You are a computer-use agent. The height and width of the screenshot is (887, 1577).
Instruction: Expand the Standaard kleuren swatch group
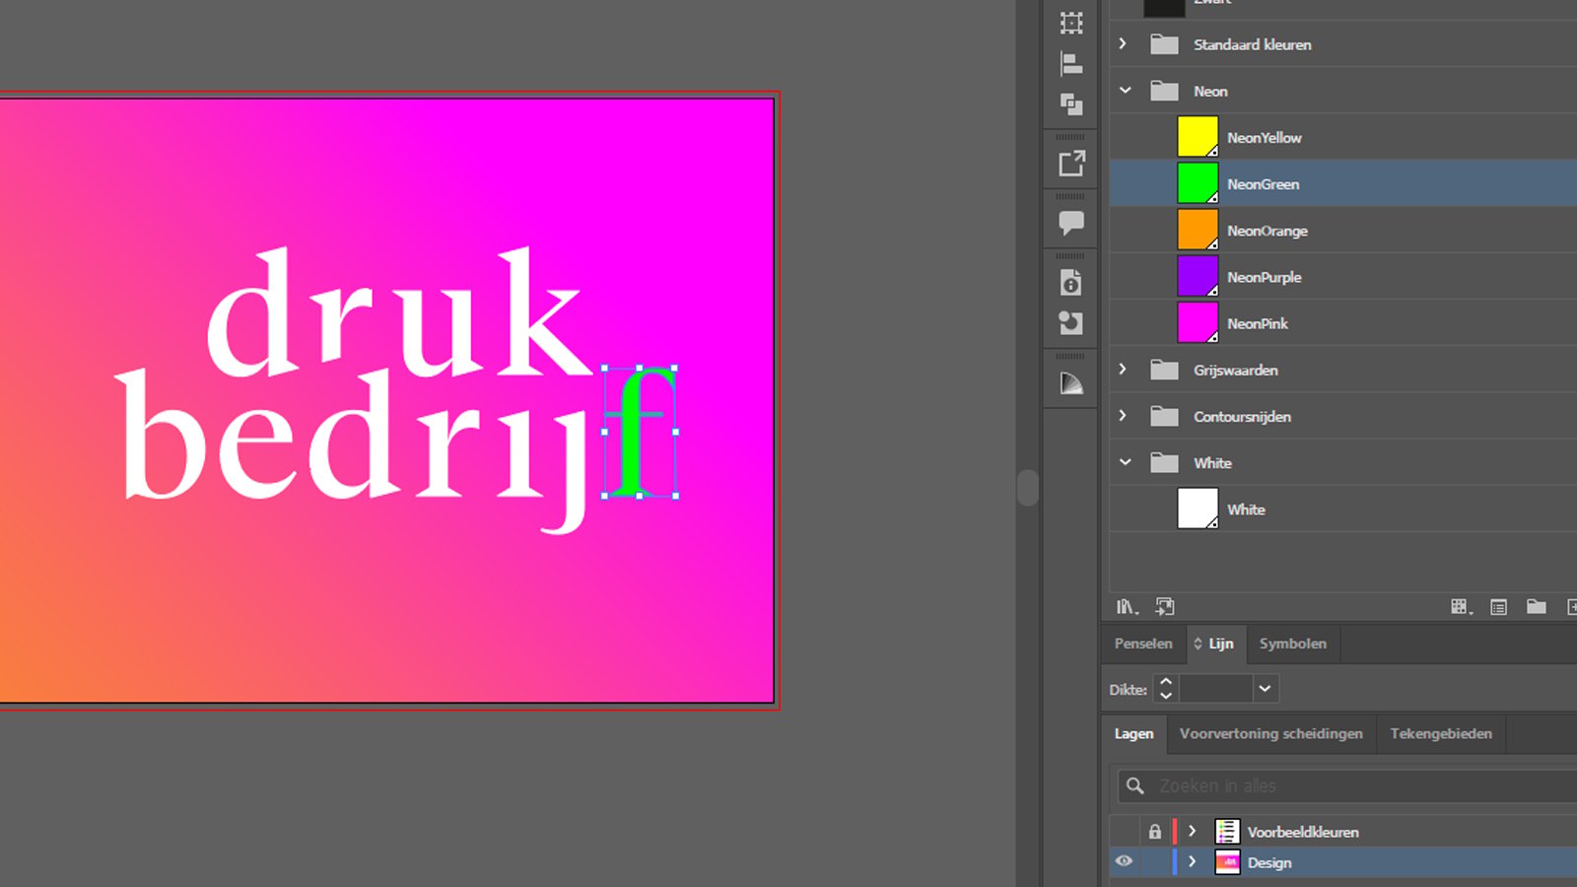coord(1123,44)
